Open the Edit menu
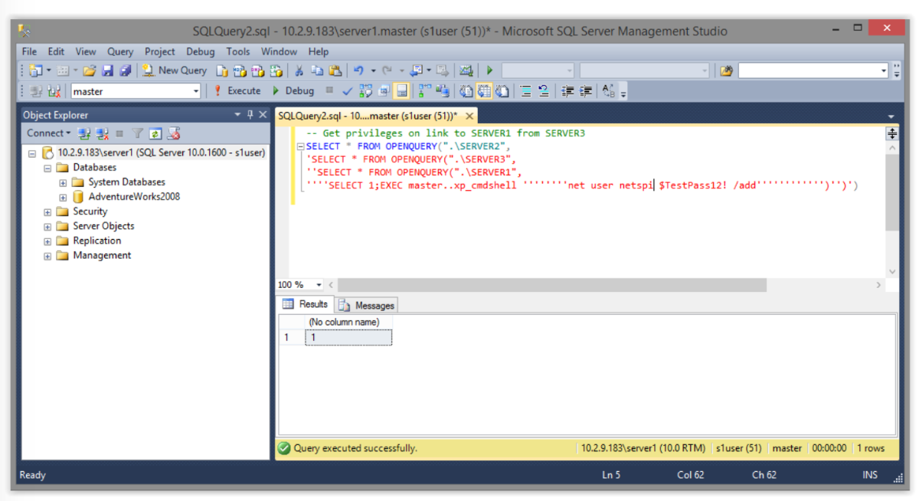919x501 pixels. coord(56,51)
